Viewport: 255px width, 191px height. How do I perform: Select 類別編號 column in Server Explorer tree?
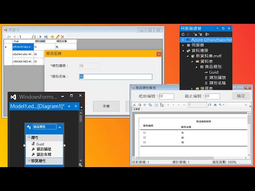(217, 77)
